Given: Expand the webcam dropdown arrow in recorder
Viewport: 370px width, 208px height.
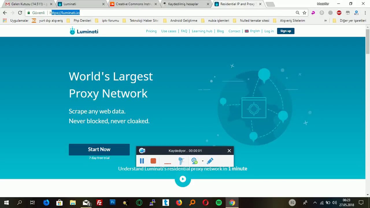Looking at the screenshot, I should 203,161.
